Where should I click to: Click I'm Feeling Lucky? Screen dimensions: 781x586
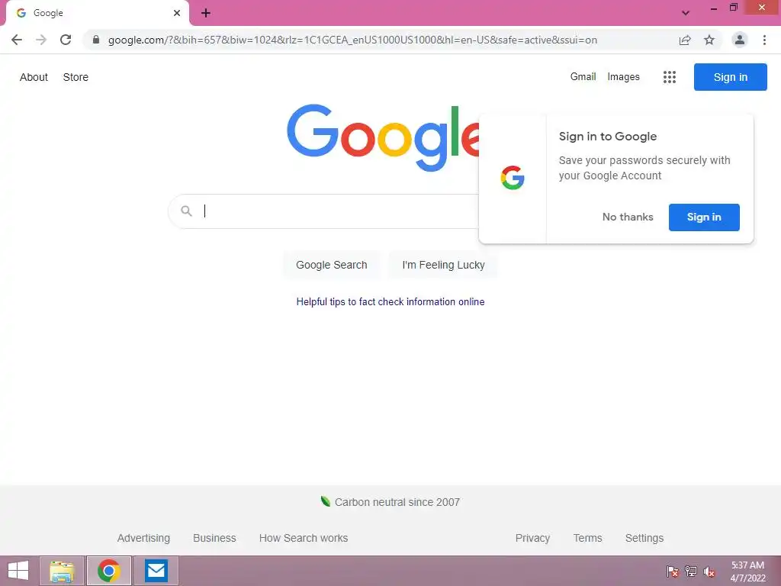(x=443, y=265)
